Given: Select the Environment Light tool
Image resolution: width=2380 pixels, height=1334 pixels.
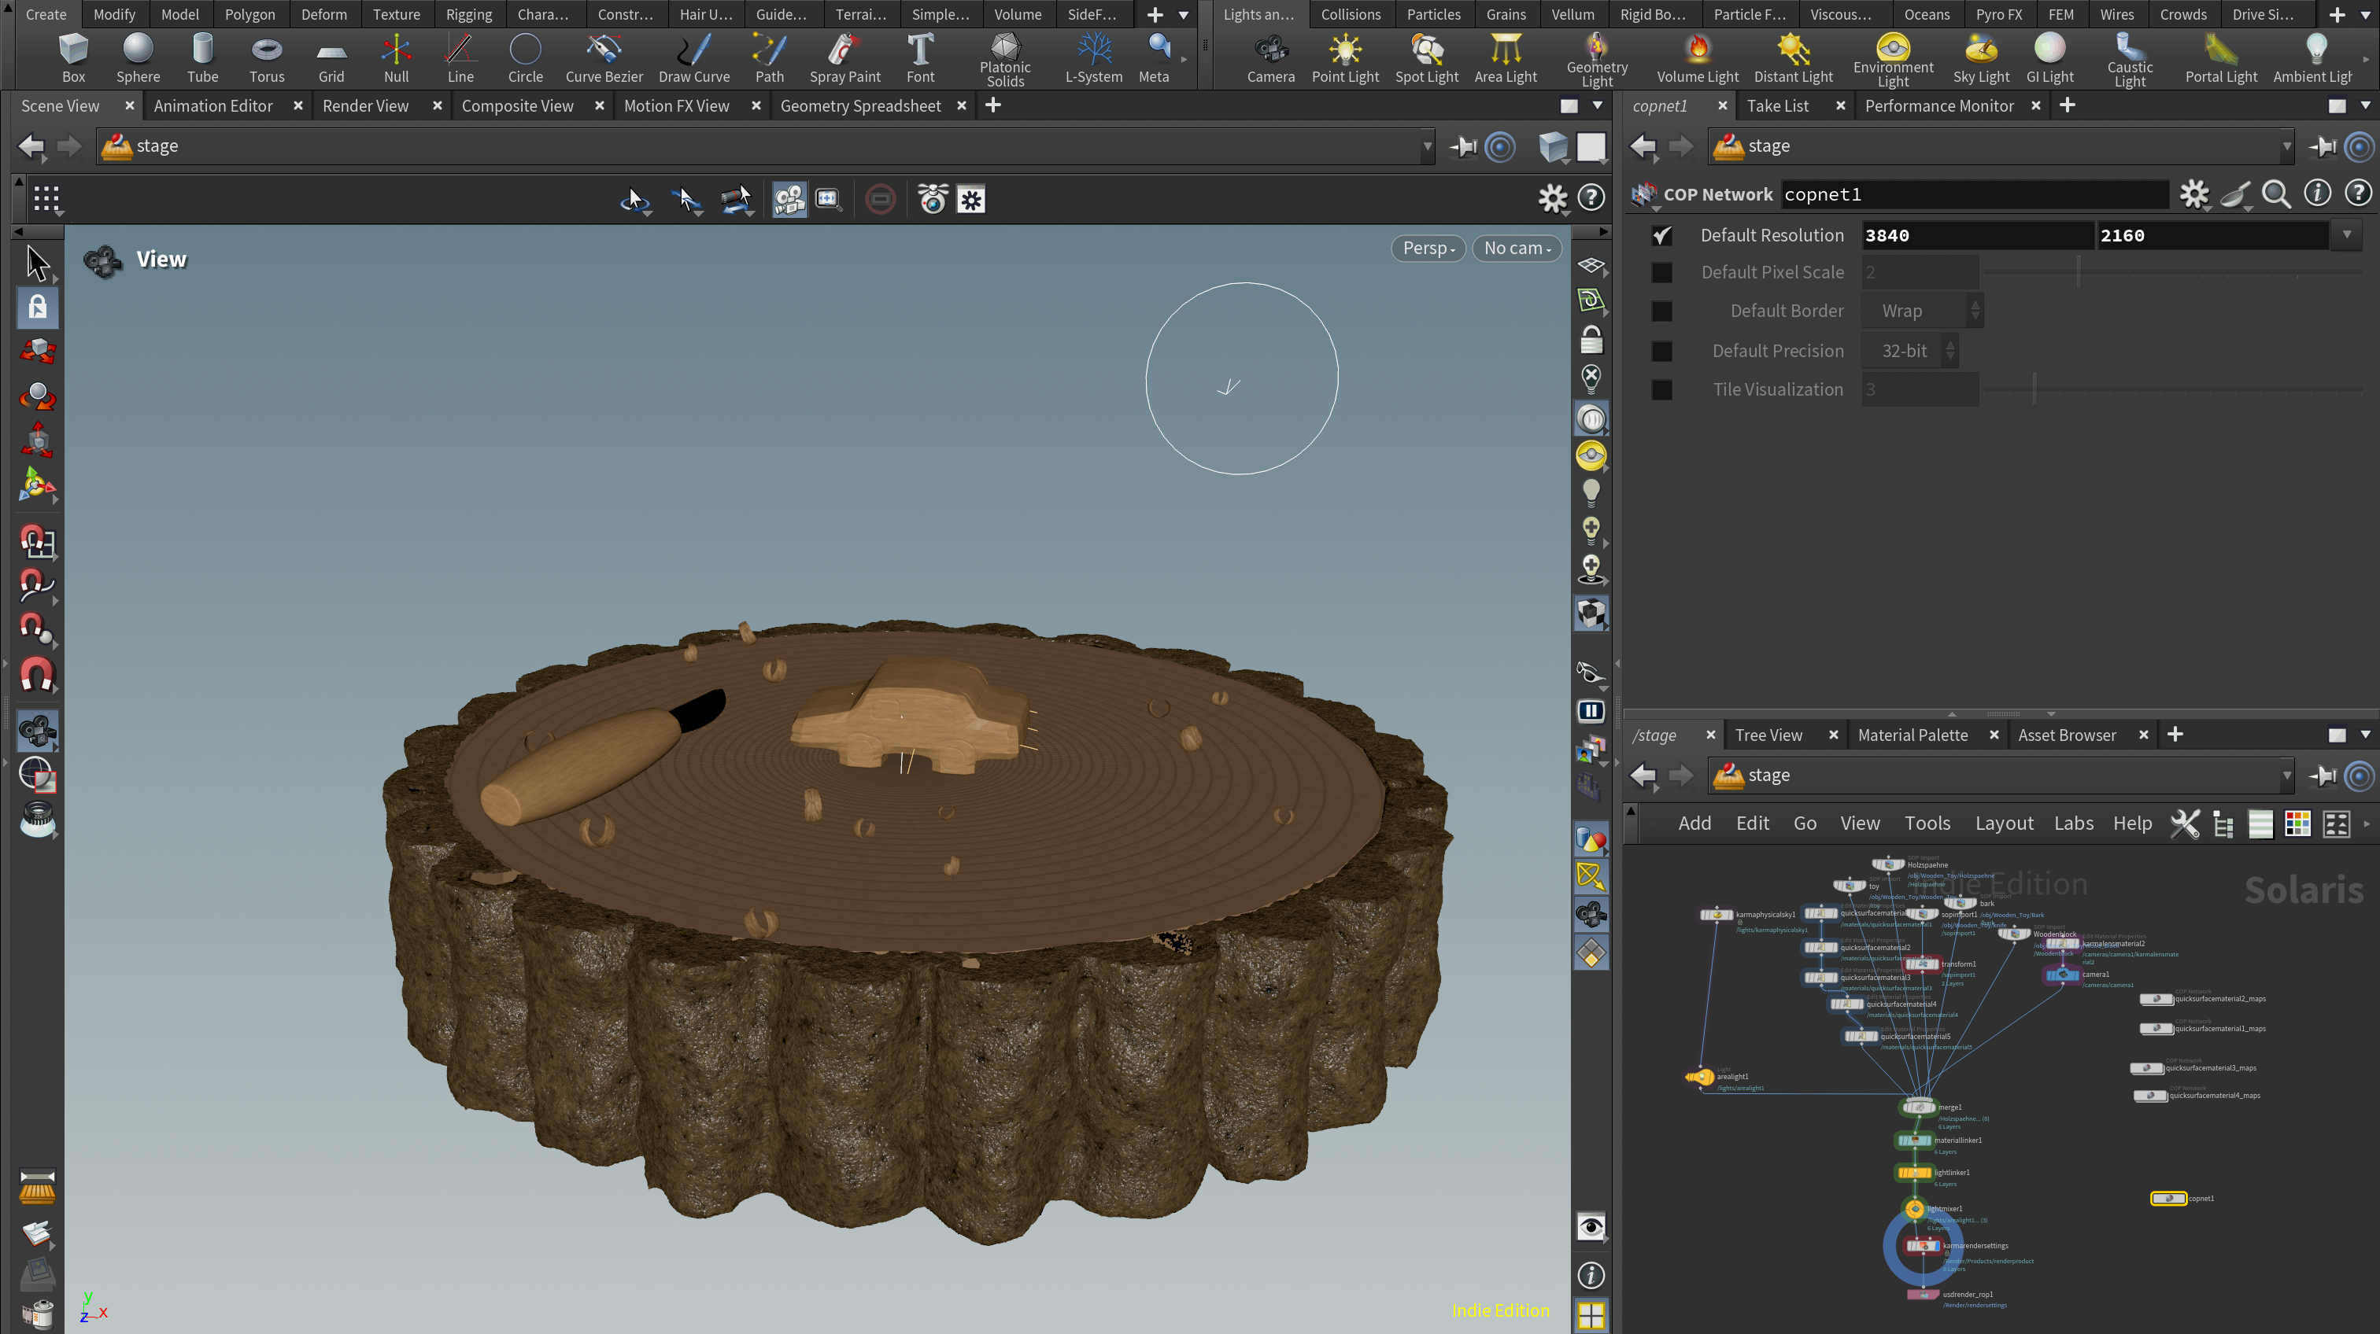Looking at the screenshot, I should coord(1892,60).
